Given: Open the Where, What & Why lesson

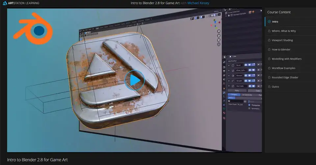Looking at the screenshot, I should pyautogui.click(x=290, y=31).
